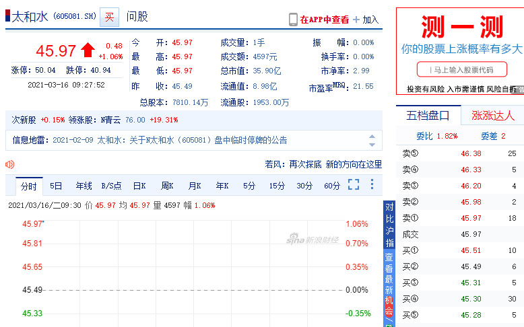Select the 五档盘口 tab
This screenshot has width=524, height=327.
(428, 116)
